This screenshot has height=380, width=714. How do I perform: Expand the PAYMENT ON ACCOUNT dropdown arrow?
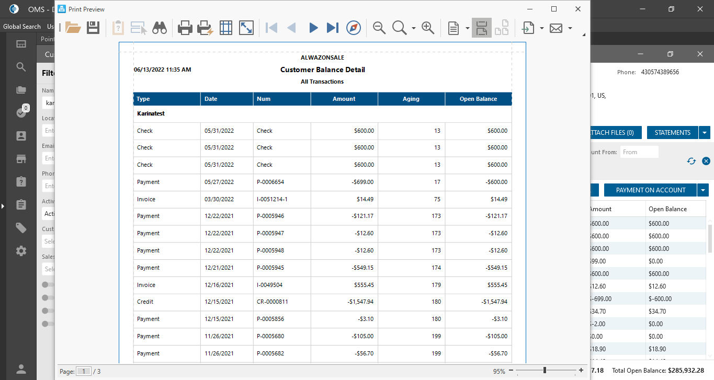point(704,190)
